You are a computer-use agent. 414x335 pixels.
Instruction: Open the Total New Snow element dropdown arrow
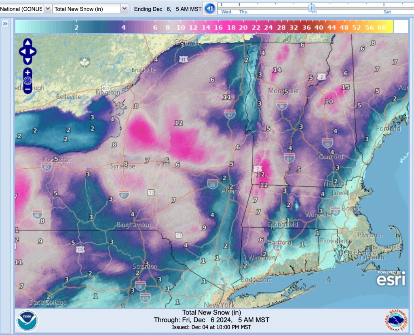(125, 8)
